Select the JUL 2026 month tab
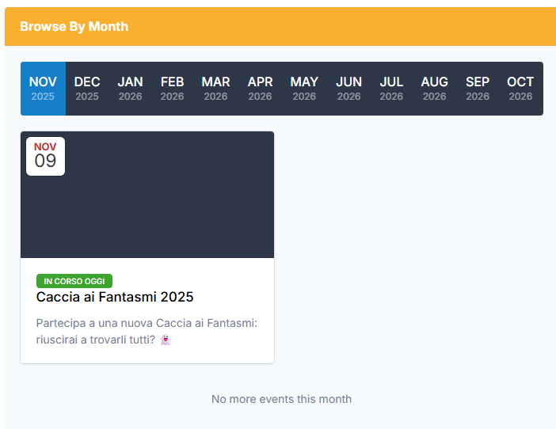Screen dimensions: 556x429 (x=391, y=89)
